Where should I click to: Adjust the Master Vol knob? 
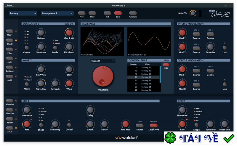coord(193,13)
